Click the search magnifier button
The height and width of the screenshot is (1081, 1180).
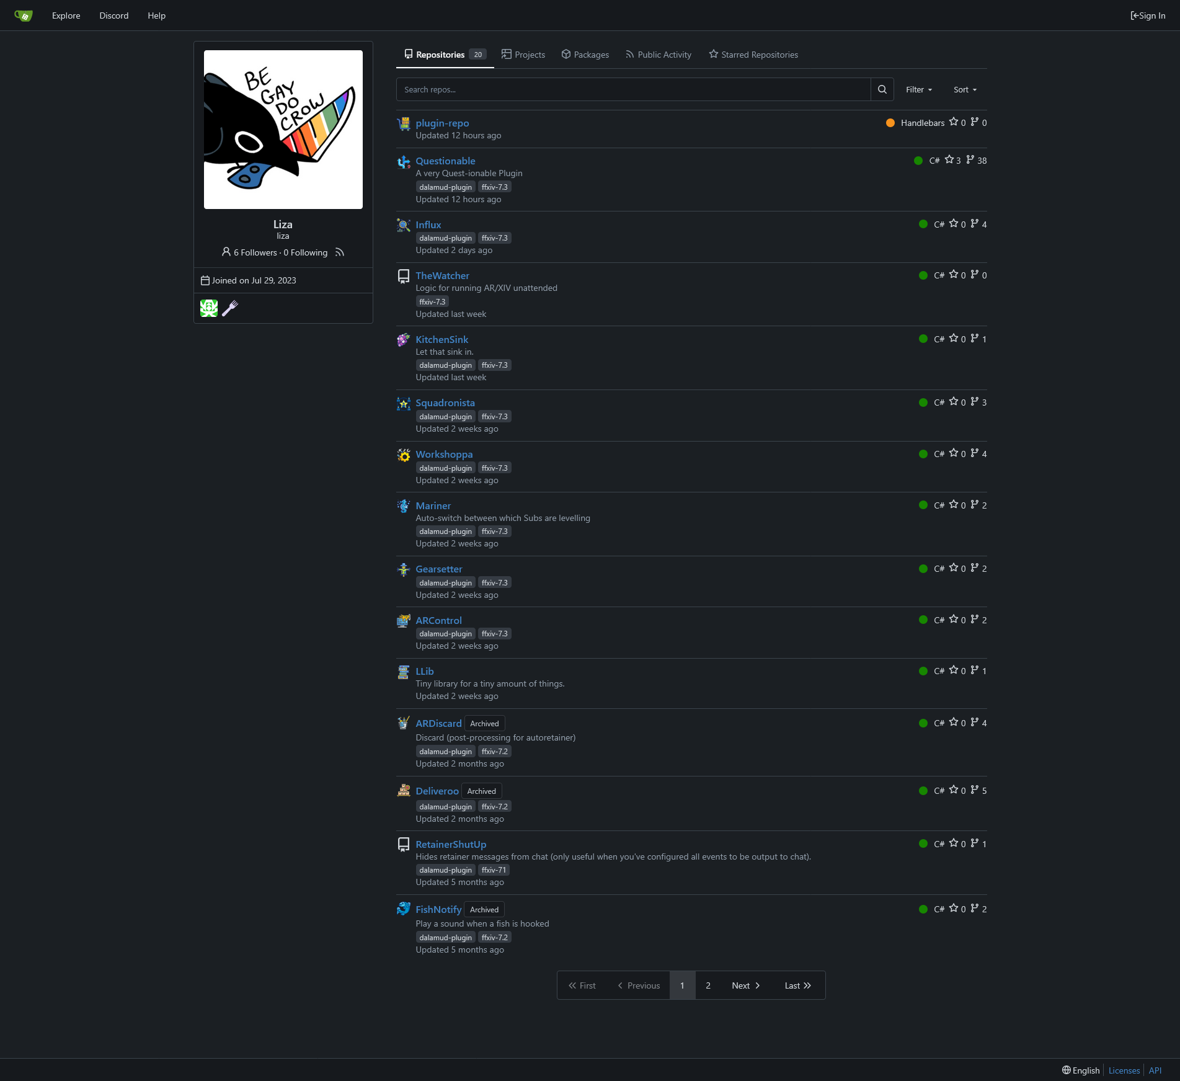coord(882,89)
